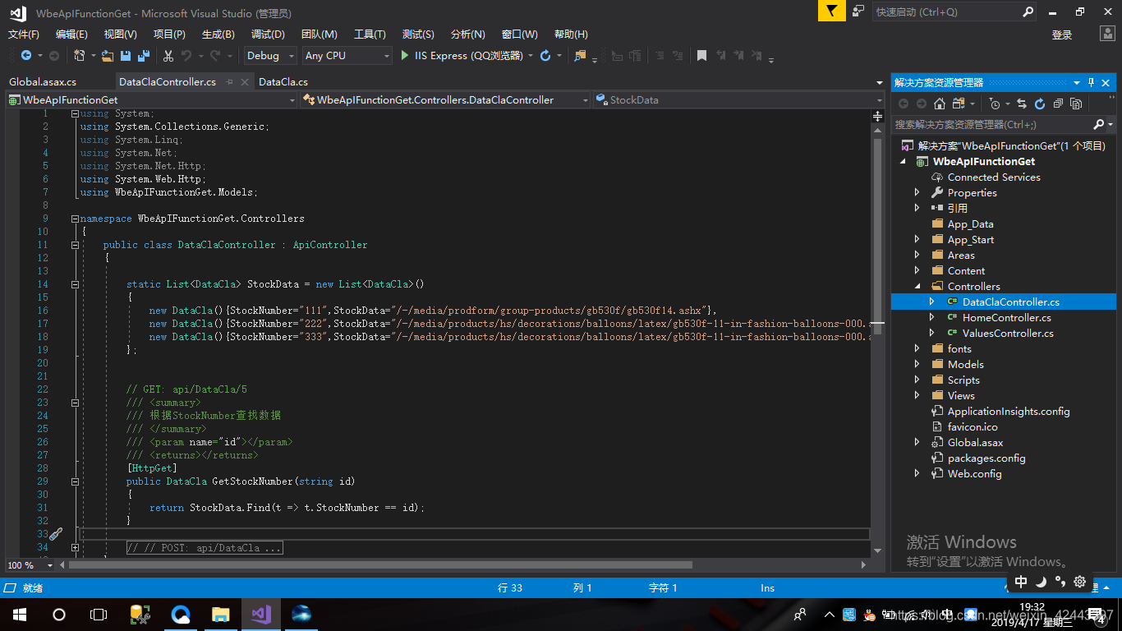
Task: Open Task View on the taskbar
Action: click(x=99, y=614)
